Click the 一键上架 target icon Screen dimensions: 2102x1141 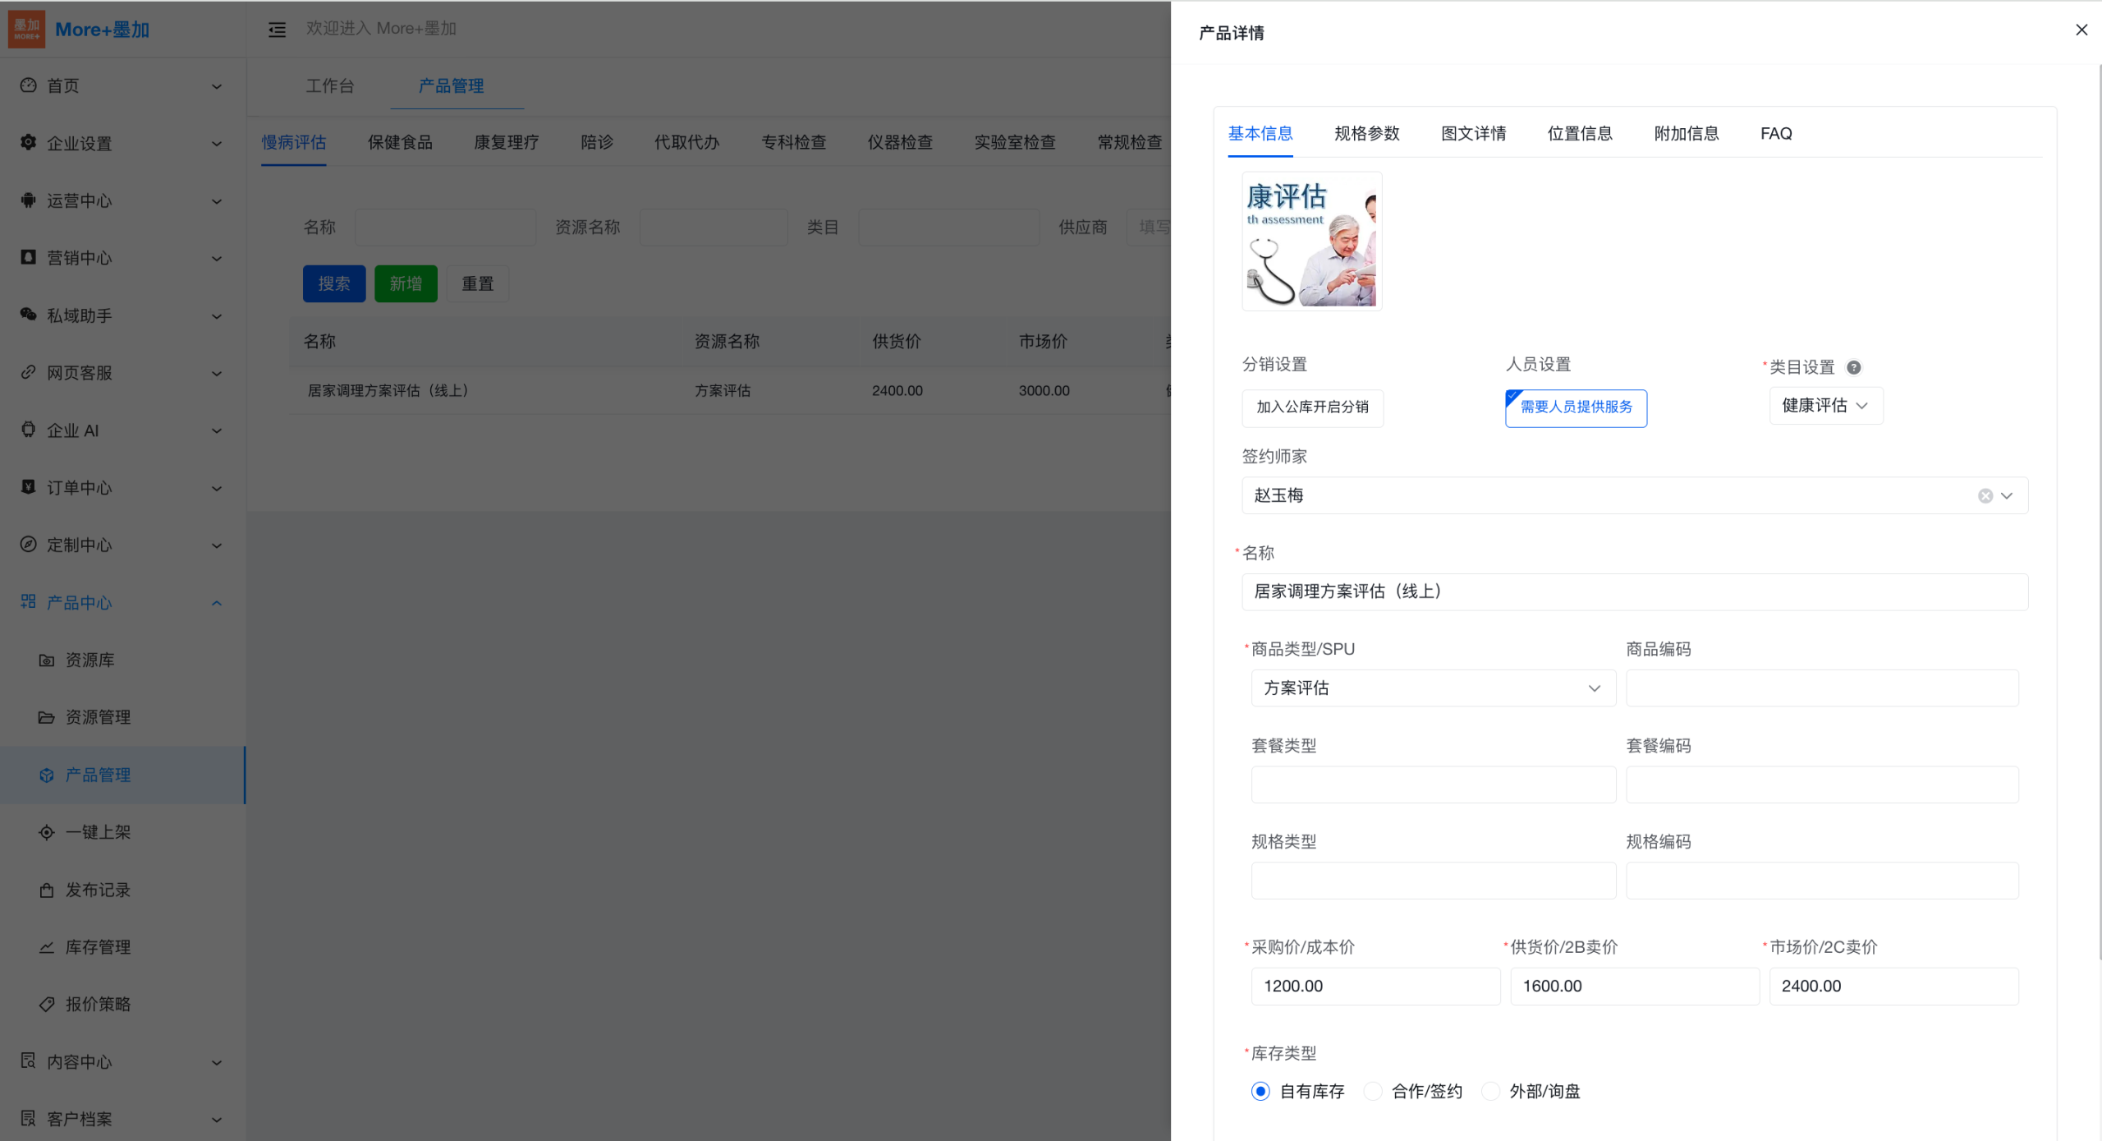pos(47,832)
